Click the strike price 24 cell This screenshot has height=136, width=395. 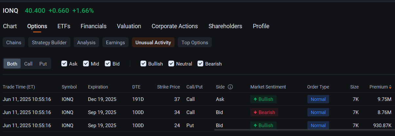(x=177, y=126)
